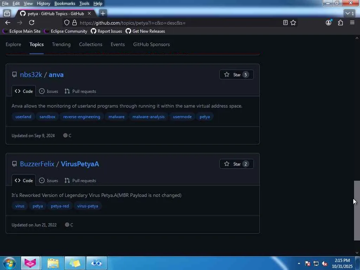The image size is (360, 270).
Task: Open the Extensions puzzle icon
Action: (340, 22)
